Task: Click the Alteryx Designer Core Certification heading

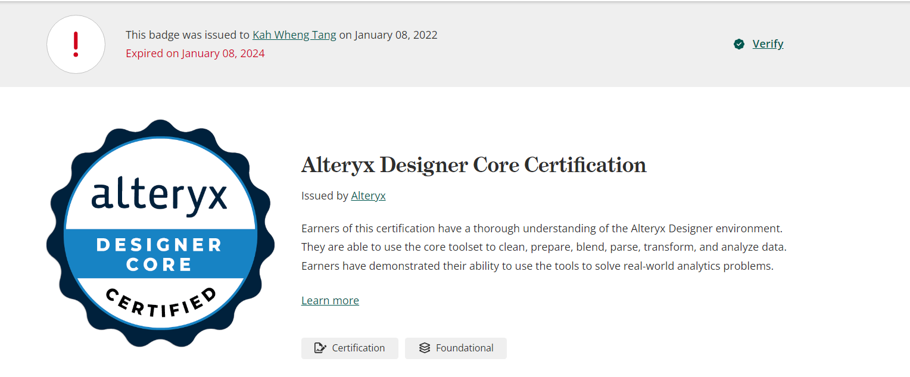Action: [473, 165]
